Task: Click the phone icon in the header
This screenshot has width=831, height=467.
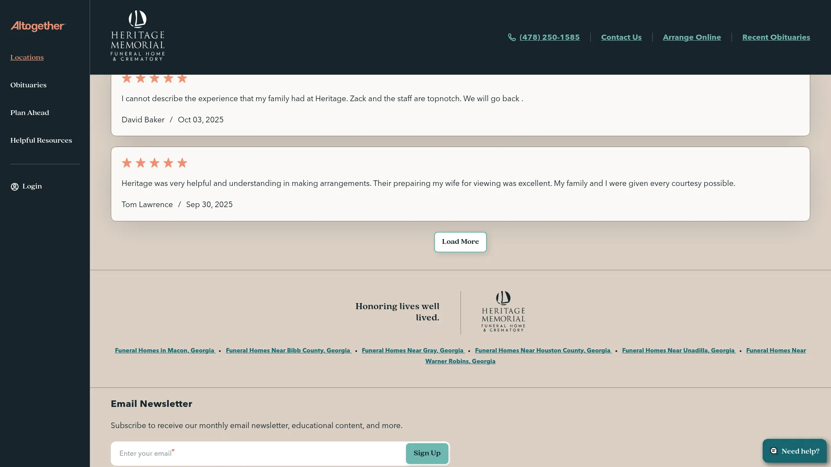Action: tap(512, 37)
